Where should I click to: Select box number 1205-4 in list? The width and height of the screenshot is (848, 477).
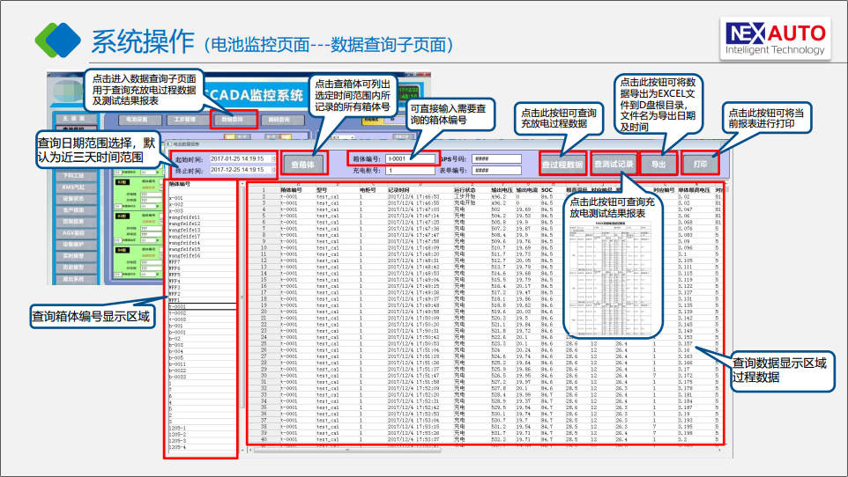click(202, 447)
